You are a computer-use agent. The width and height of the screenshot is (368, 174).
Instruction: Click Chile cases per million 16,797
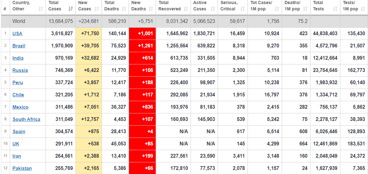click(x=271, y=95)
